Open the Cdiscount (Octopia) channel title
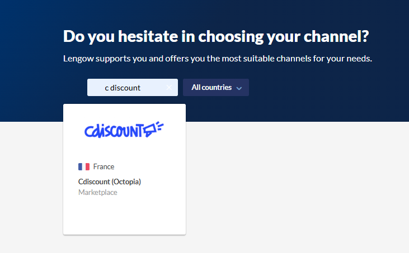409x253 pixels. (x=109, y=182)
